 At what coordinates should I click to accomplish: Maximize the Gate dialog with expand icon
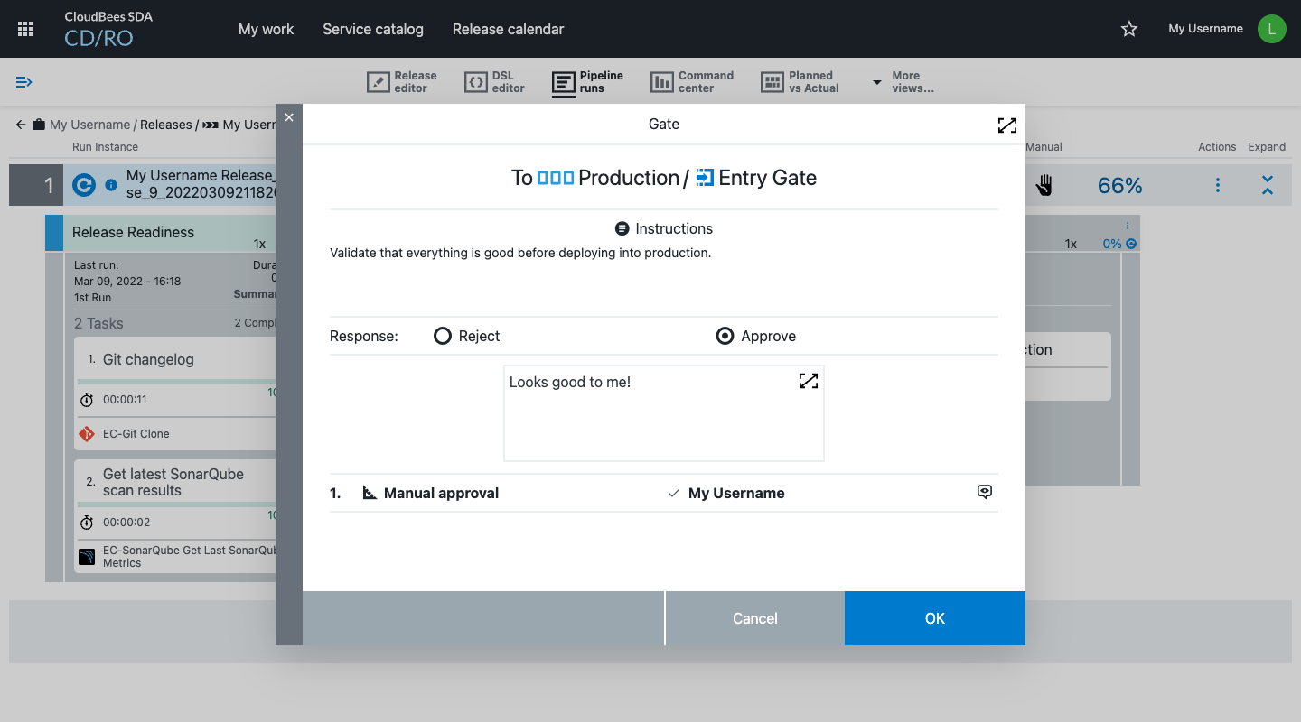click(x=1006, y=125)
